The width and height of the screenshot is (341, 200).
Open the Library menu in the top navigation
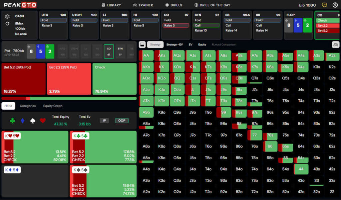click(x=111, y=5)
